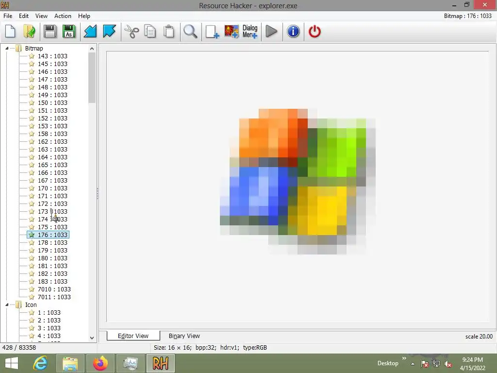Viewport: 497px width, 373px height.
Task: Click the star icon beside 180 : 1033
Action: click(x=32, y=258)
